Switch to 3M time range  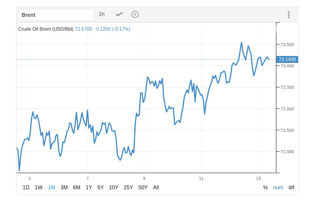click(x=64, y=187)
